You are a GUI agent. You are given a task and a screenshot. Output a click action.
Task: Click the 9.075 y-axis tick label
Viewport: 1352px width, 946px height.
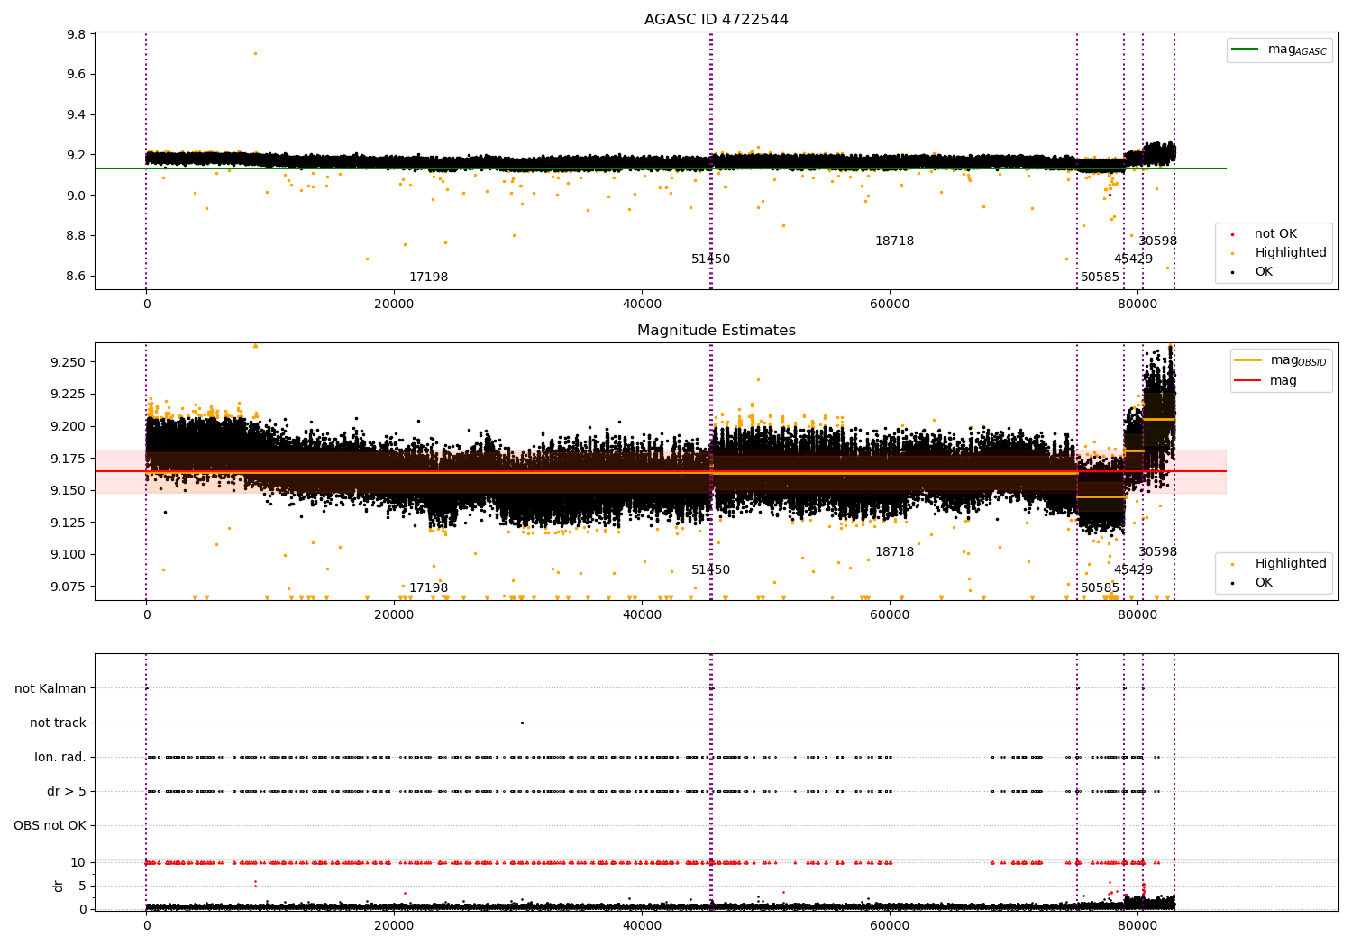tap(69, 587)
